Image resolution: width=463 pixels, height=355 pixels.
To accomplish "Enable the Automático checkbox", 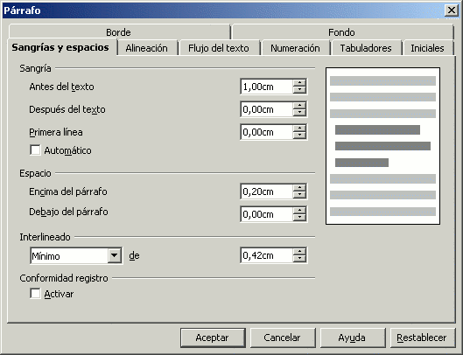I will coord(35,150).
